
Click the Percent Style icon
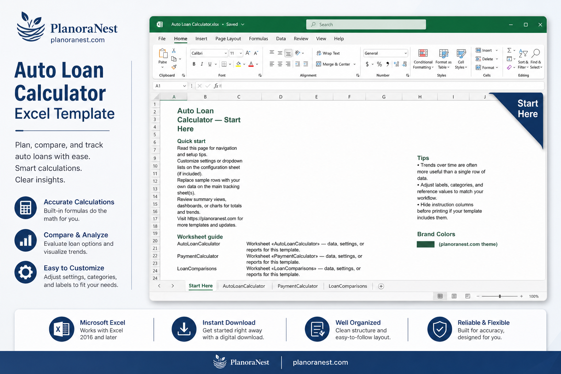(379, 64)
